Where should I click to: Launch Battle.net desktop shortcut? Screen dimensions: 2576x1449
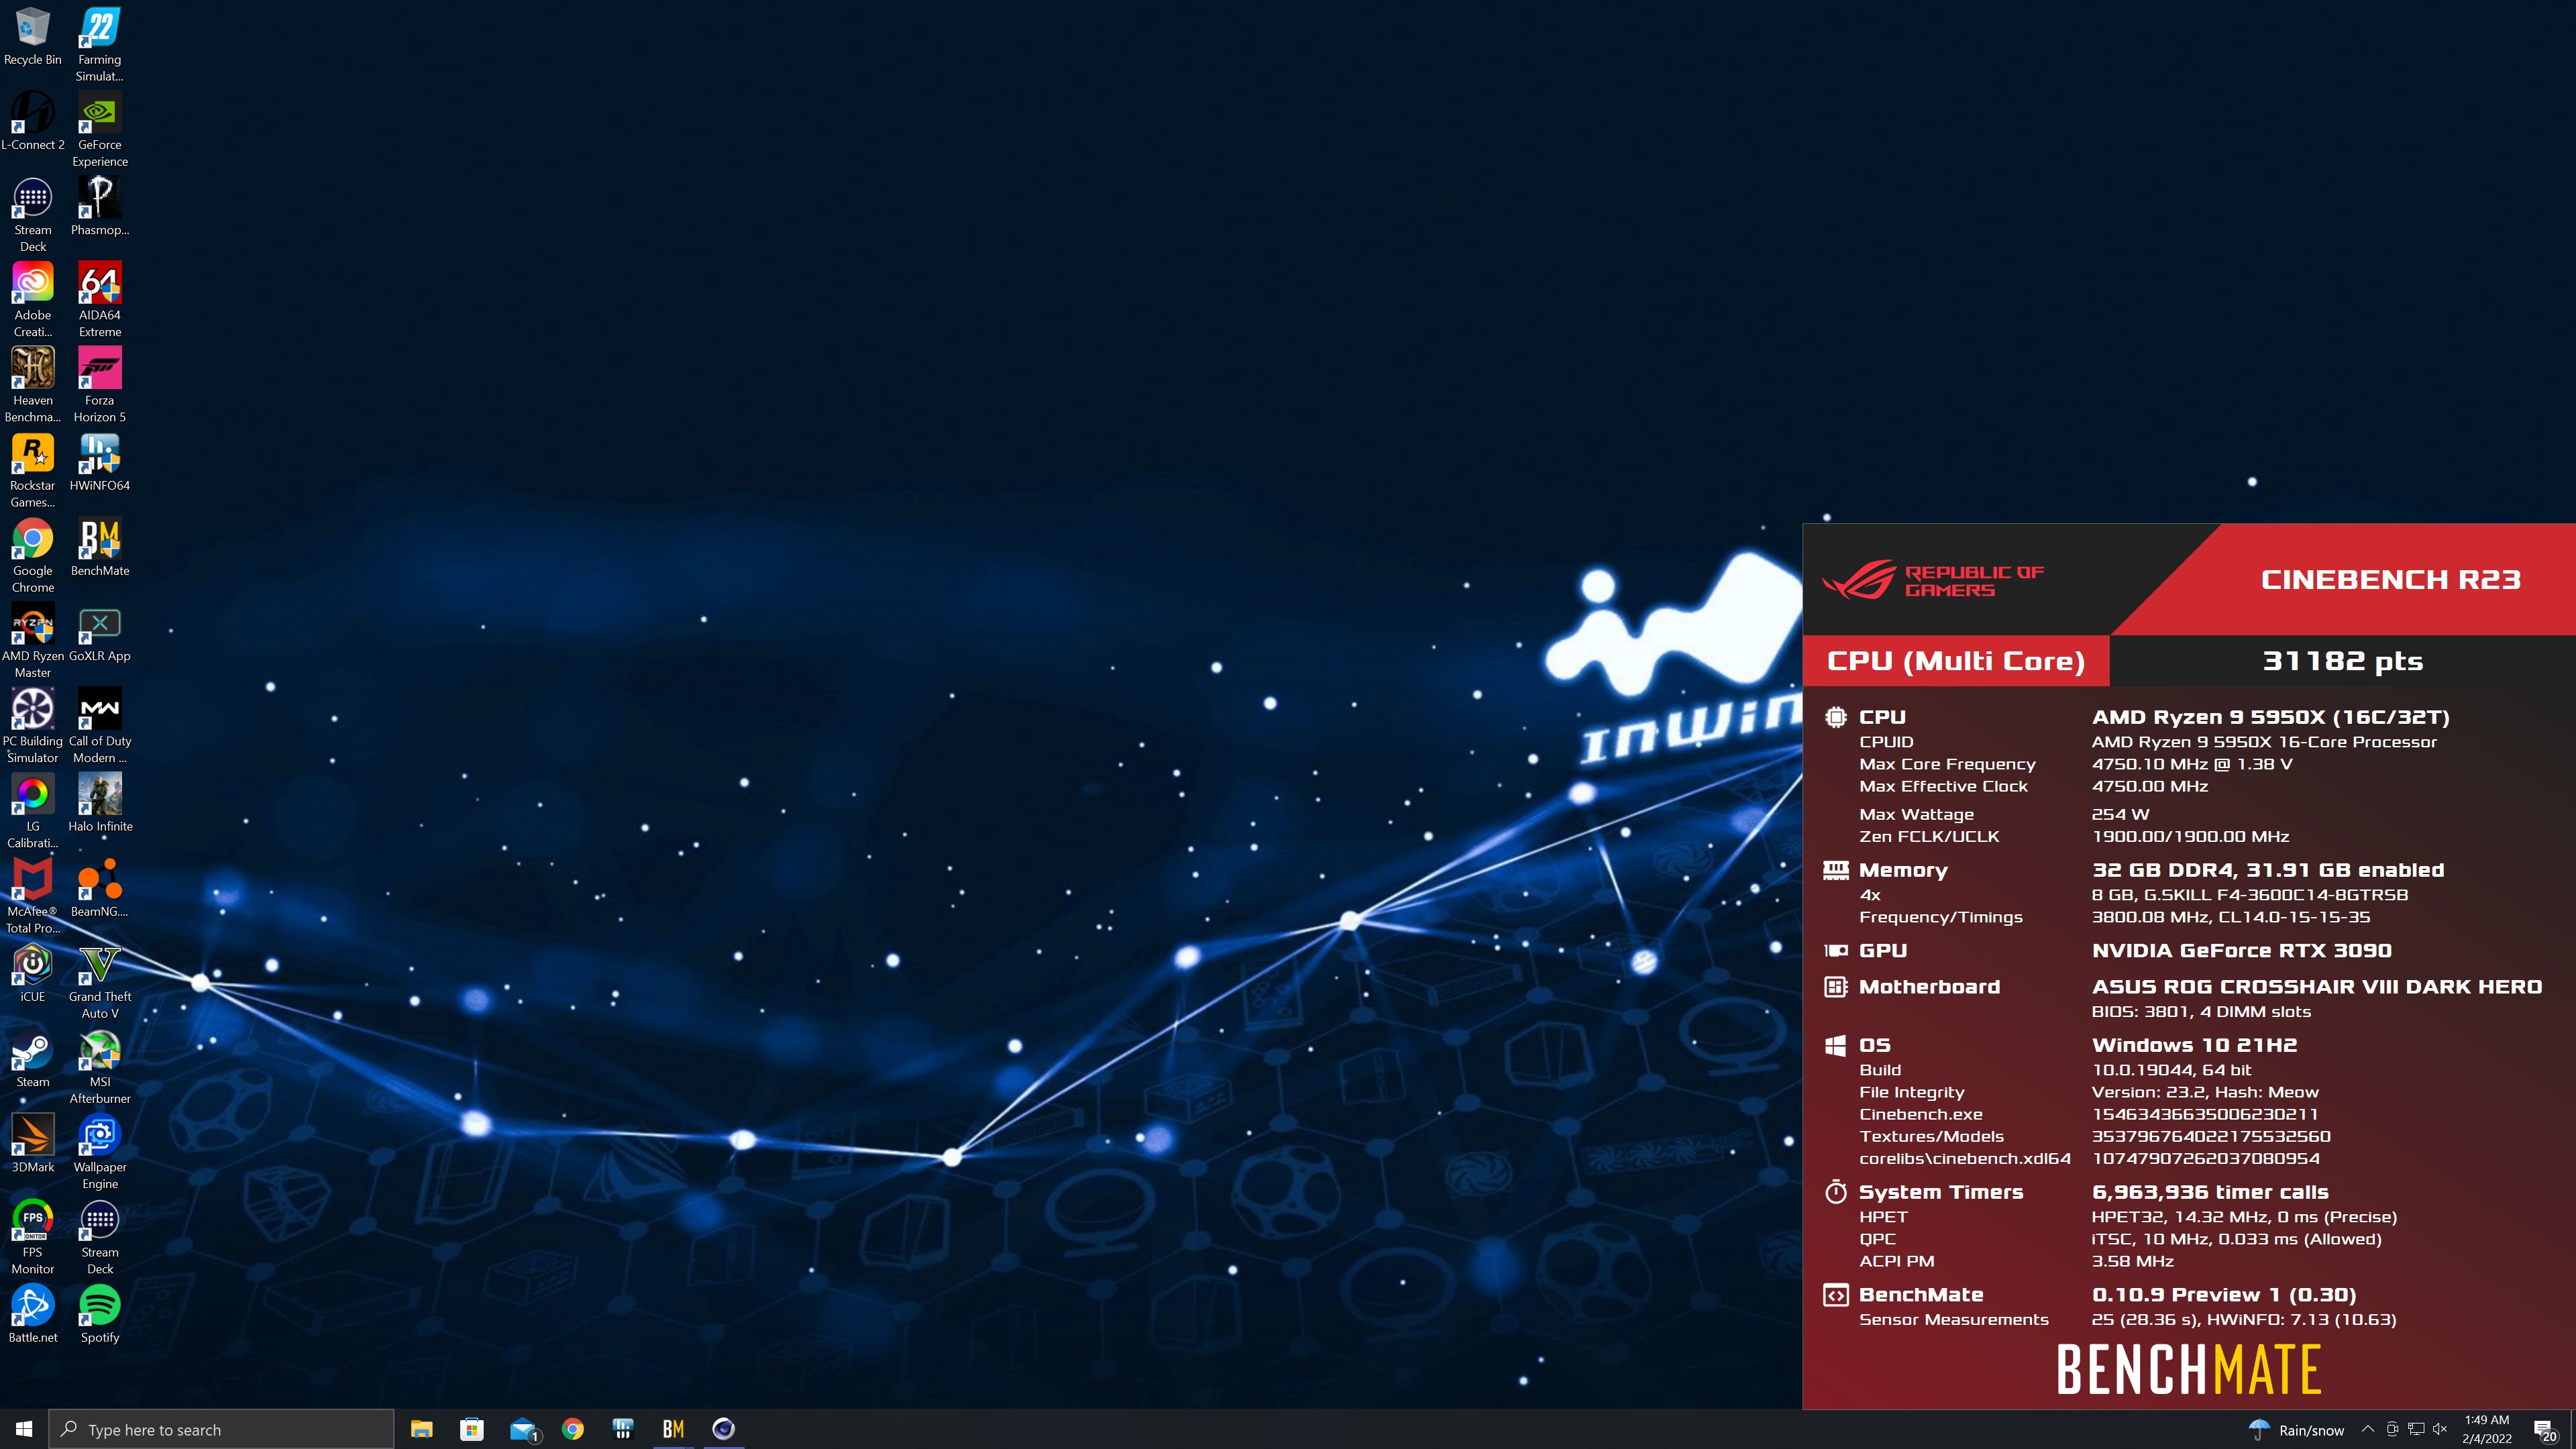pyautogui.click(x=33, y=1313)
